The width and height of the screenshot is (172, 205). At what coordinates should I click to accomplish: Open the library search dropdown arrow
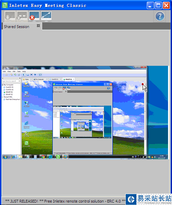[x=19, y=81]
